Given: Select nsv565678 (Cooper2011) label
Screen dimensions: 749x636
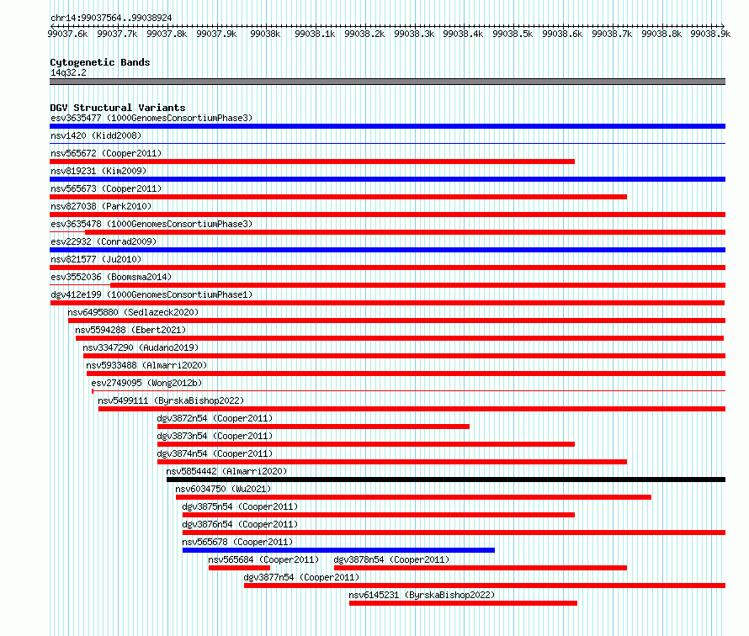Looking at the screenshot, I should pyautogui.click(x=237, y=542).
